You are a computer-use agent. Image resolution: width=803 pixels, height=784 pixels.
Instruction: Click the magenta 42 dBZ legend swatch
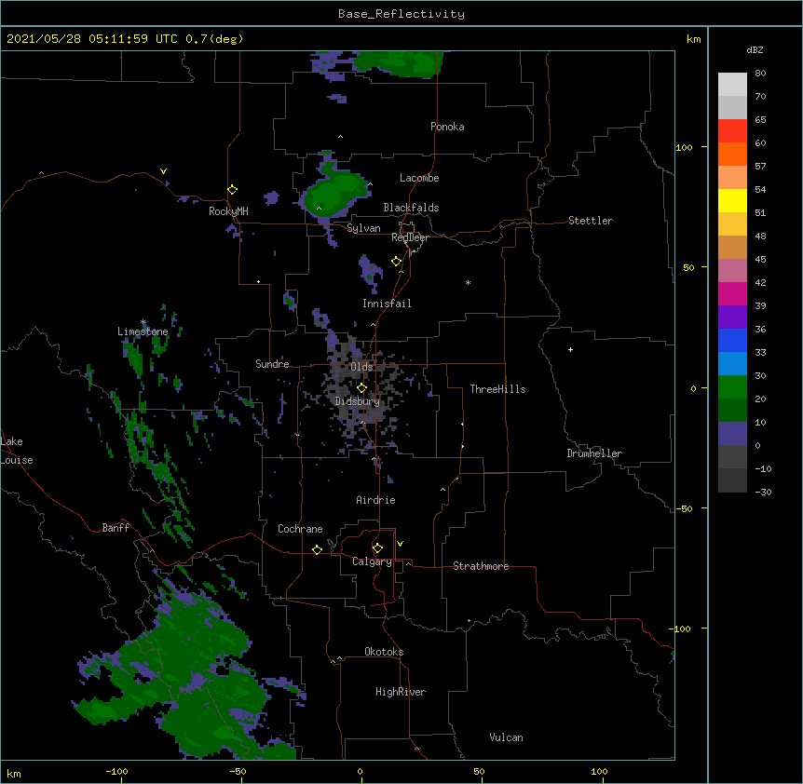tap(732, 293)
